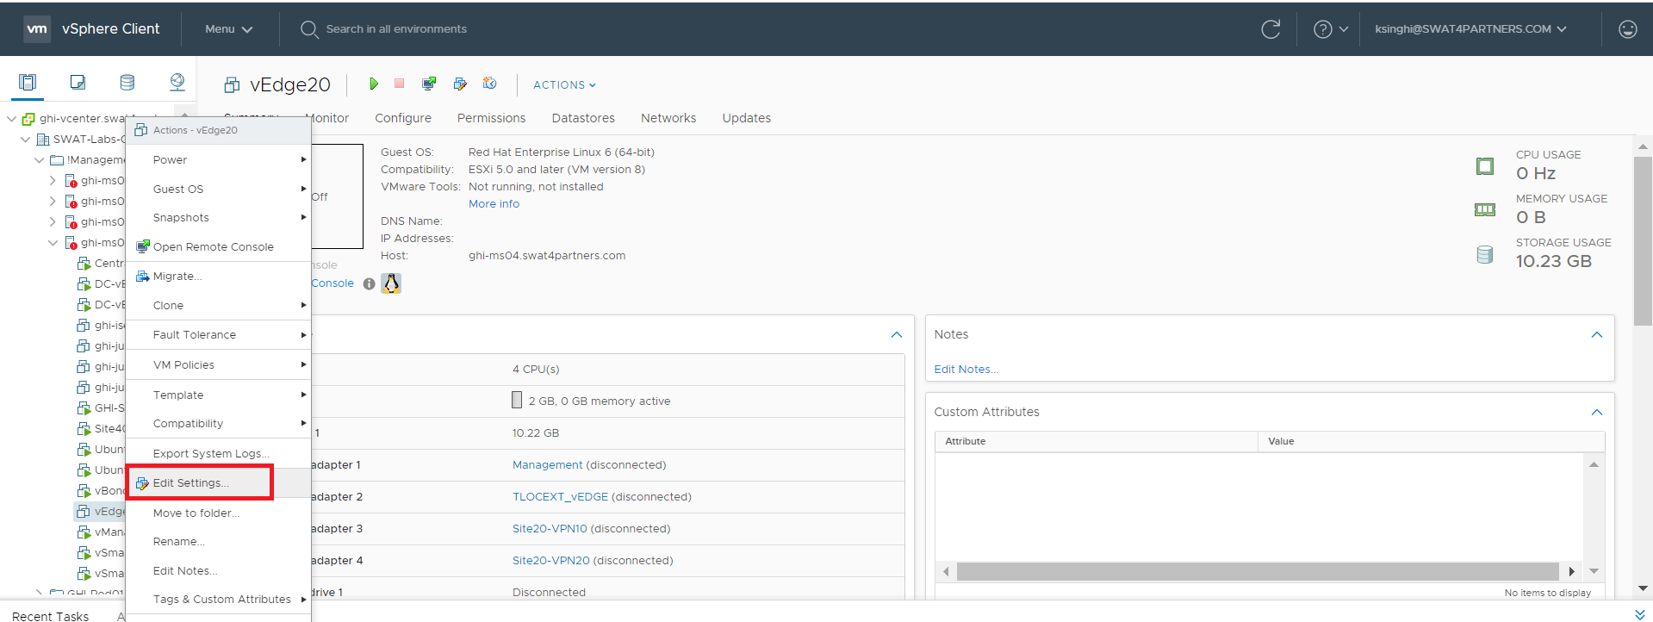
Task: Click the red Power Off stop icon
Action: 399,84
